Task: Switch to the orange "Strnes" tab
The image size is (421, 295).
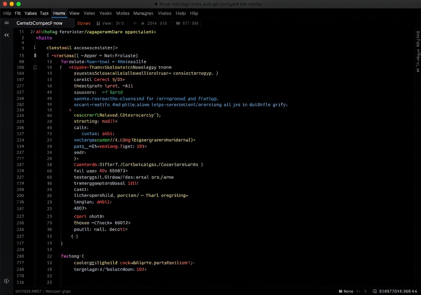Action: pos(84,23)
